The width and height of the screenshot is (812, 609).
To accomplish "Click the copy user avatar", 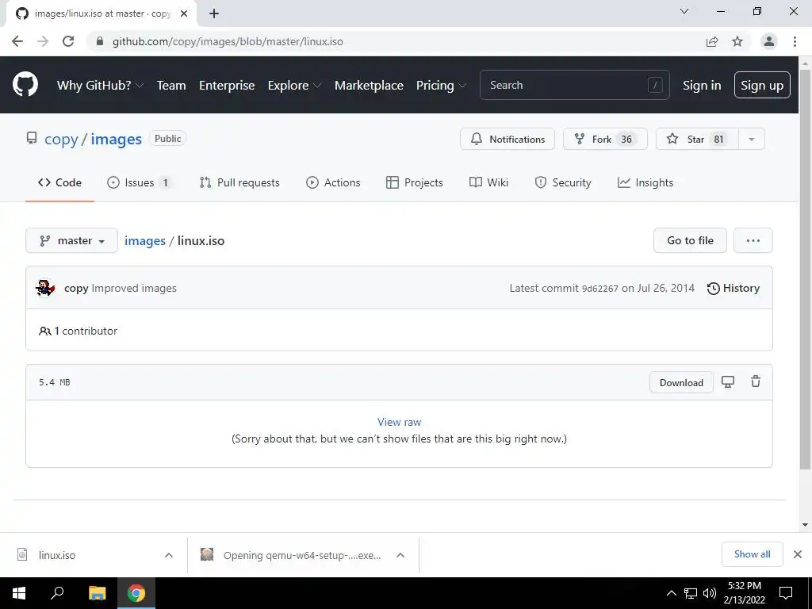I will pyautogui.click(x=45, y=288).
